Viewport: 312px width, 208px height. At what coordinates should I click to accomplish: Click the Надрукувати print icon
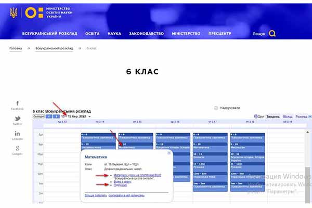(x=216, y=108)
